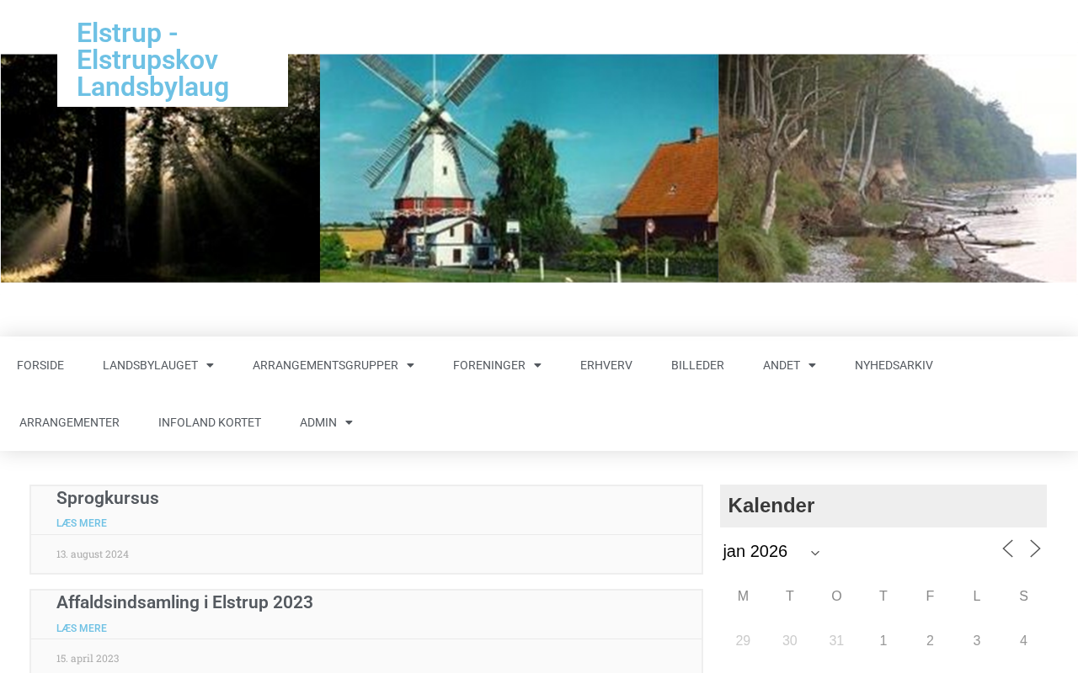Image resolution: width=1078 pixels, height=673 pixels.
Task: Select day 4 in the Kalender
Action: 1023,641
